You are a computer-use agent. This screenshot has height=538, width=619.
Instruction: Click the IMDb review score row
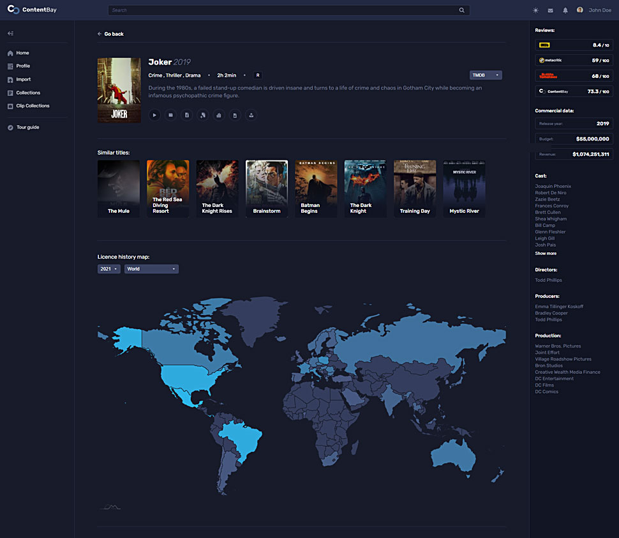point(574,45)
